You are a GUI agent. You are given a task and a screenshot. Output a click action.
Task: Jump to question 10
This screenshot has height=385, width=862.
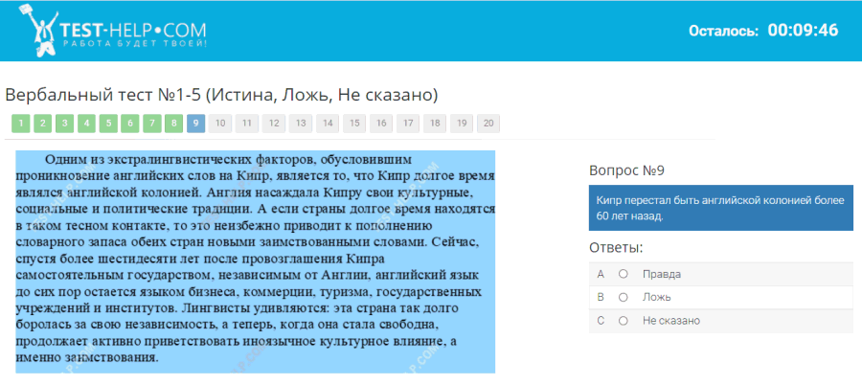pyautogui.click(x=220, y=124)
